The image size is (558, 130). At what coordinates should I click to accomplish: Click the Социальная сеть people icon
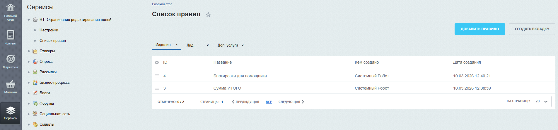[35, 114]
